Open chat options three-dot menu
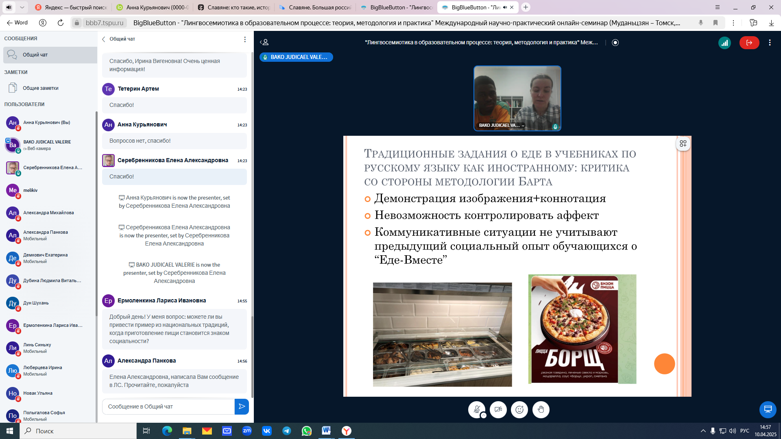The width and height of the screenshot is (781, 439). tap(245, 39)
